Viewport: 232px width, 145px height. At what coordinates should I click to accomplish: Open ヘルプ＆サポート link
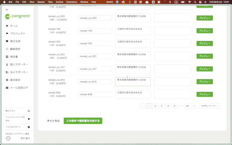click(13, 127)
